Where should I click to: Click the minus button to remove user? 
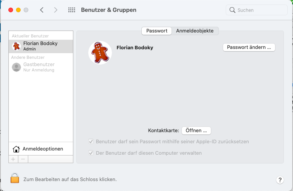(23, 159)
